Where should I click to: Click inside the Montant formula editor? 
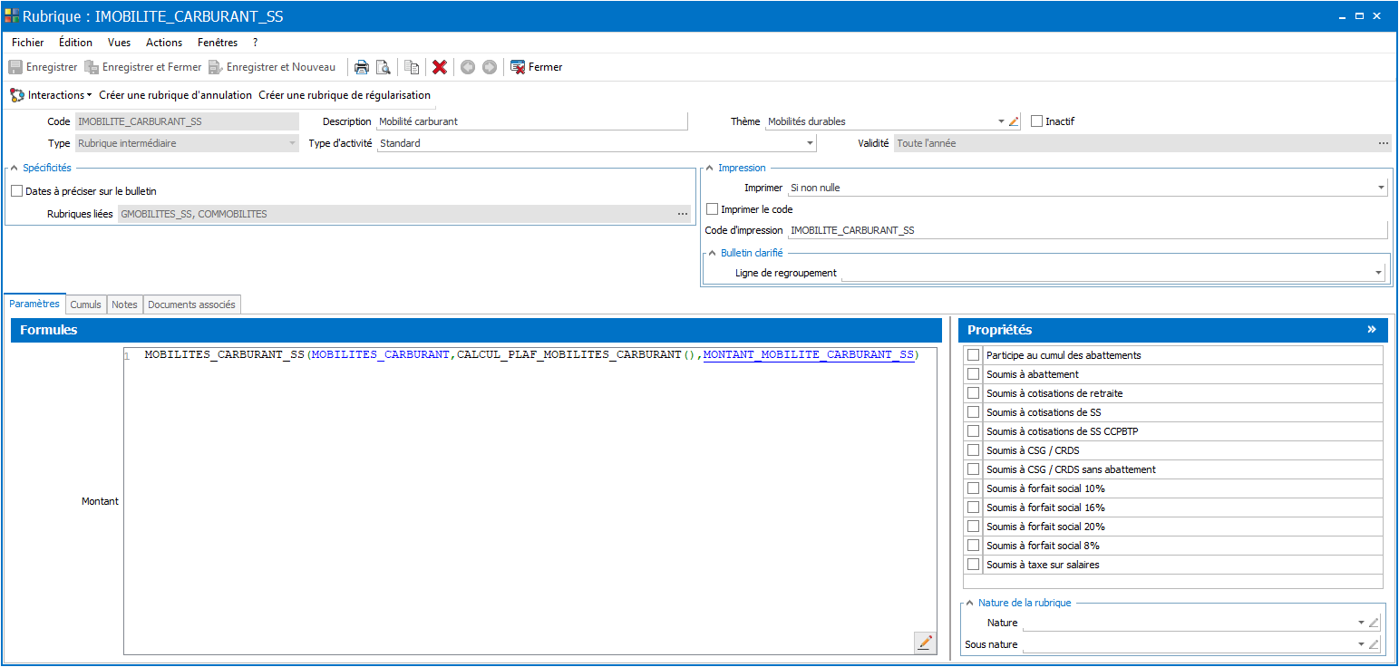tap(530, 500)
